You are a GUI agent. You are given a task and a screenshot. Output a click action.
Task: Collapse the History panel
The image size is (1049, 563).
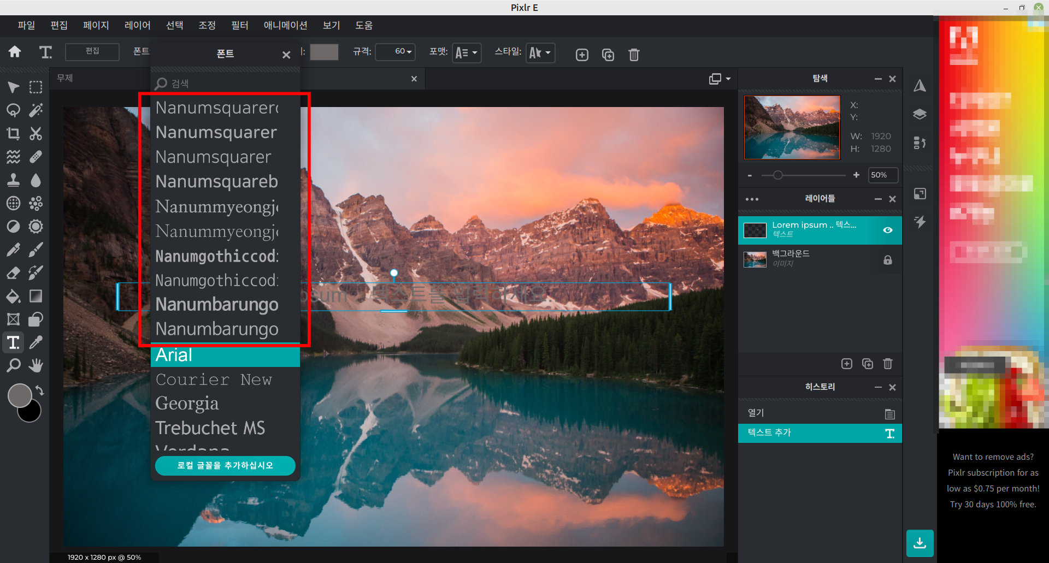pyautogui.click(x=878, y=387)
